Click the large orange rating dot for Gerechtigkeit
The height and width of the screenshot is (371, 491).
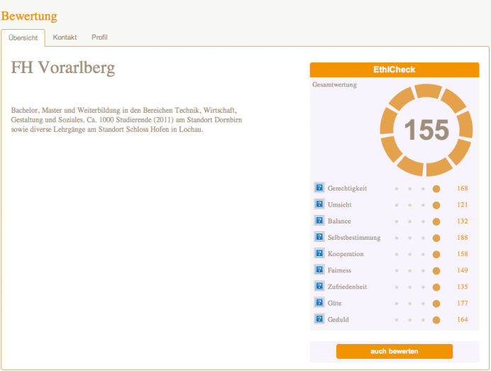coord(436,189)
